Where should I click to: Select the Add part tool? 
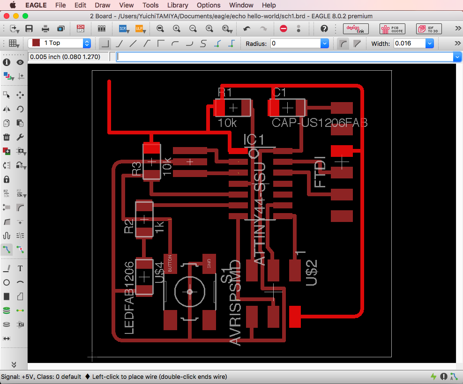[7, 151]
